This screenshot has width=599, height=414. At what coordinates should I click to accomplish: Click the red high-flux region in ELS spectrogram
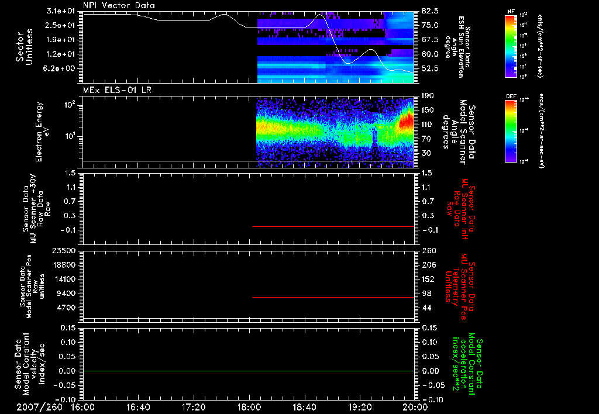407,122
